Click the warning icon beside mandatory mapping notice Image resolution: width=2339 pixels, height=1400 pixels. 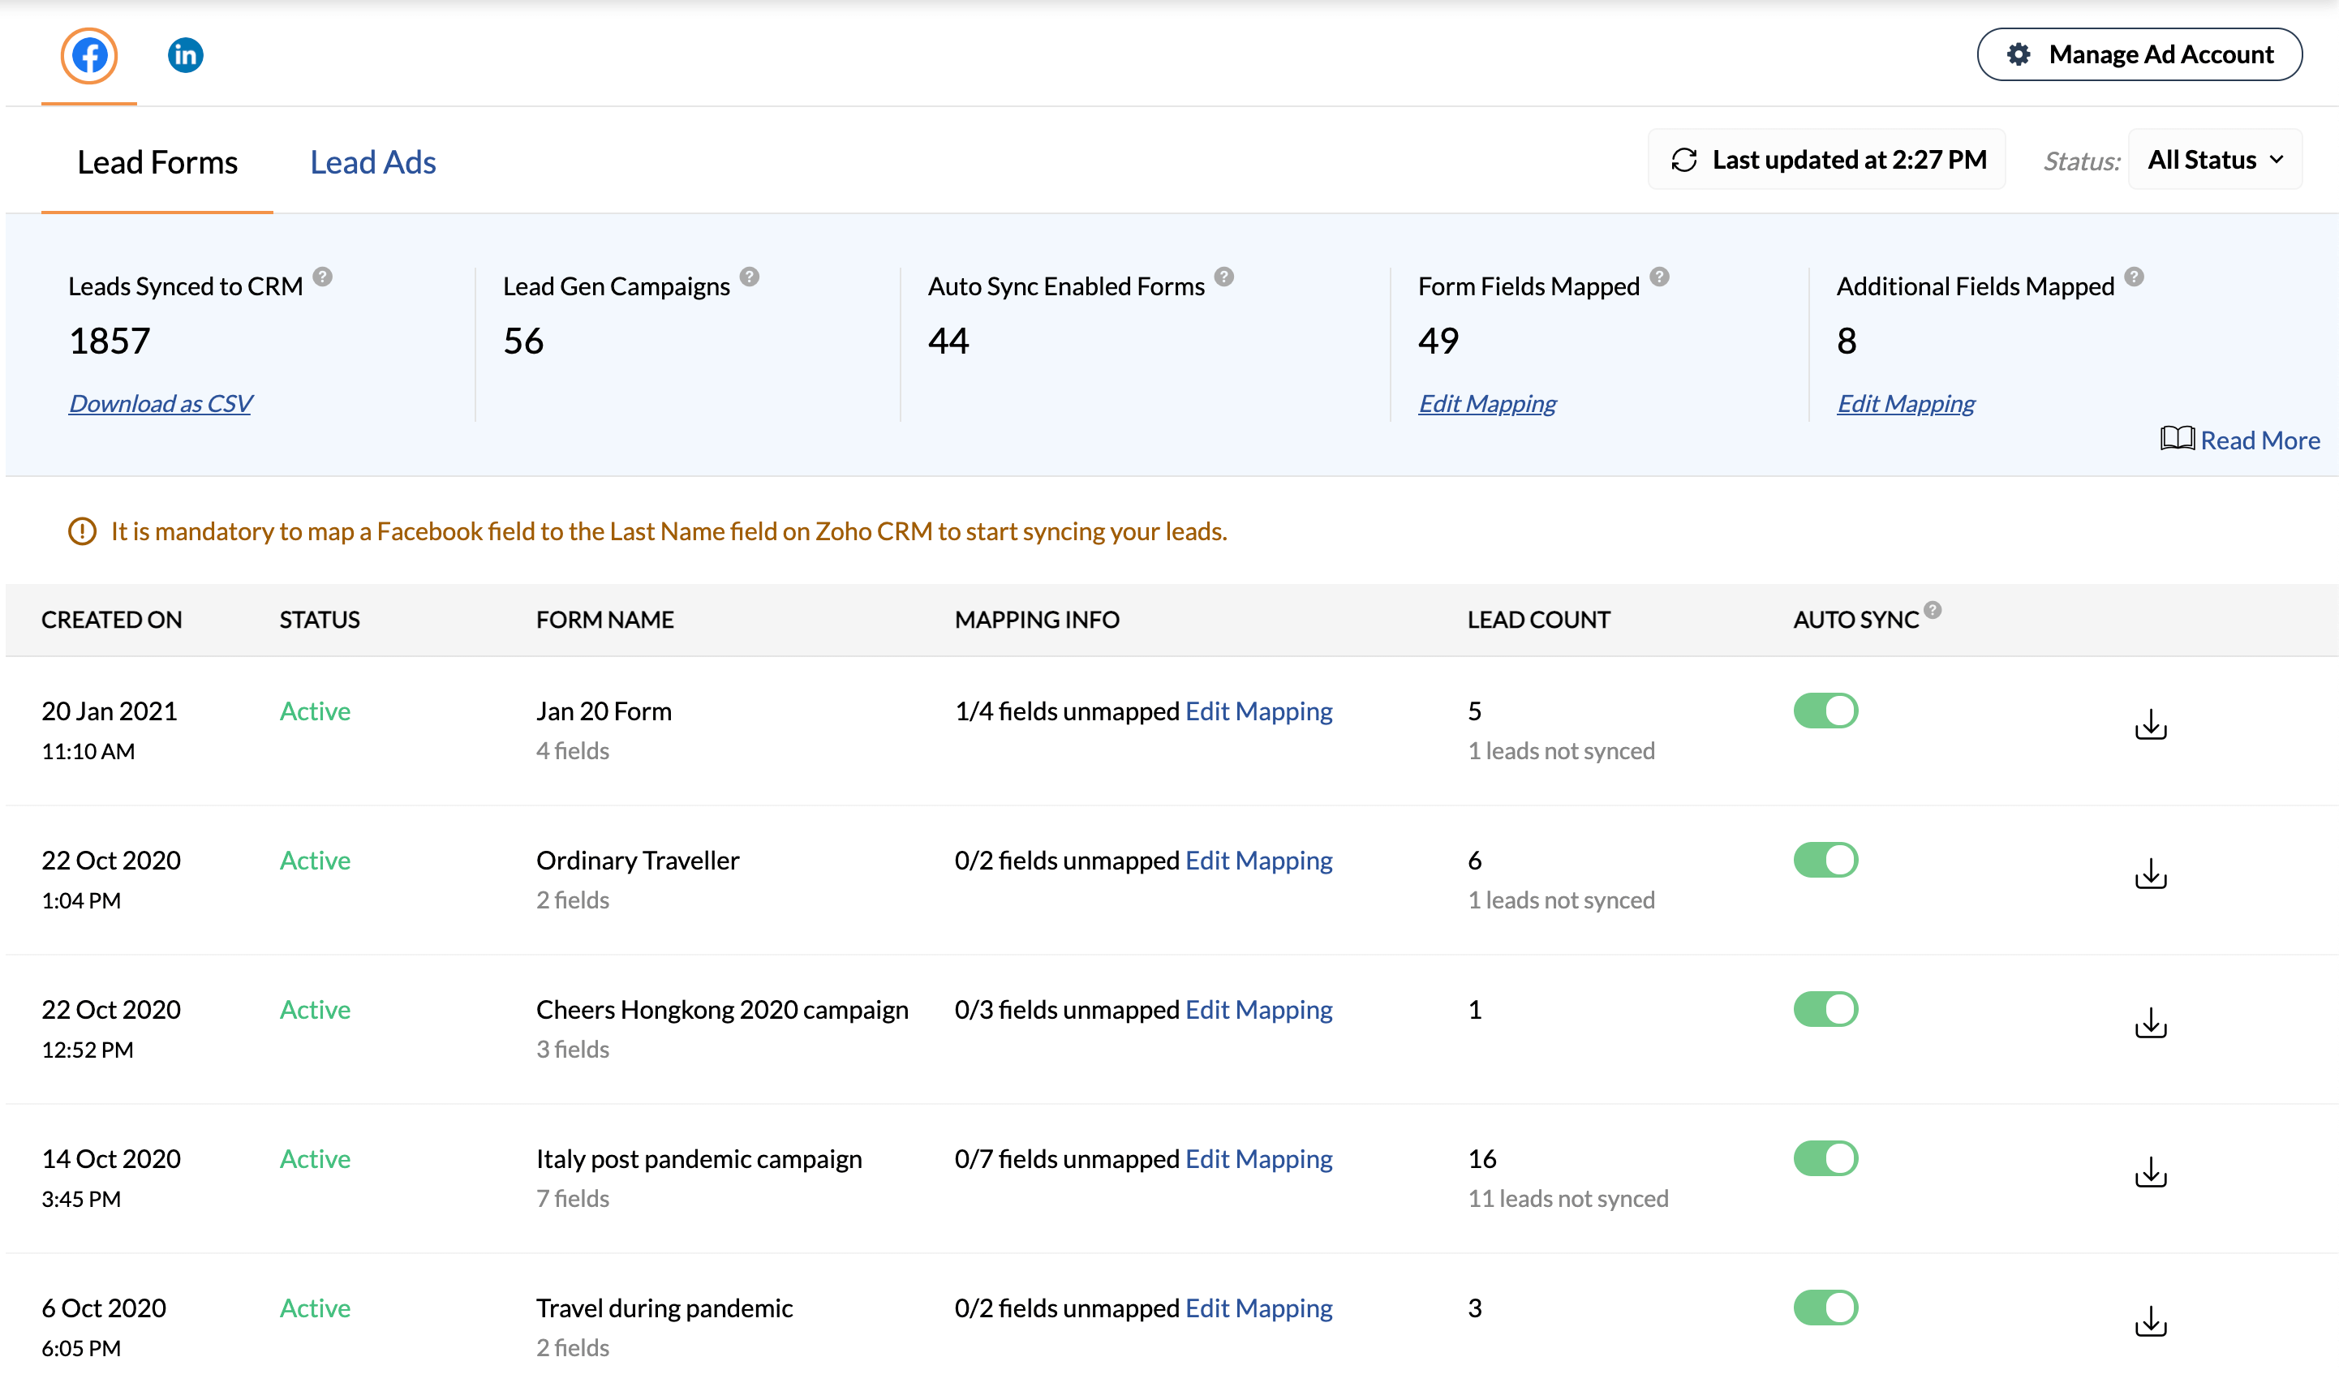tap(82, 532)
